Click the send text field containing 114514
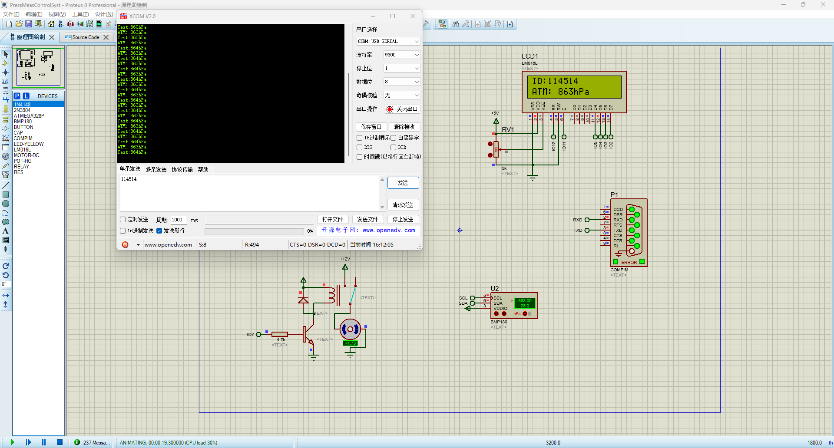This screenshot has height=448, width=834. coord(249,193)
